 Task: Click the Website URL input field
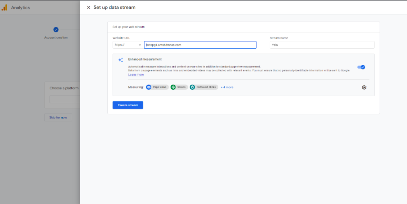[x=200, y=45]
